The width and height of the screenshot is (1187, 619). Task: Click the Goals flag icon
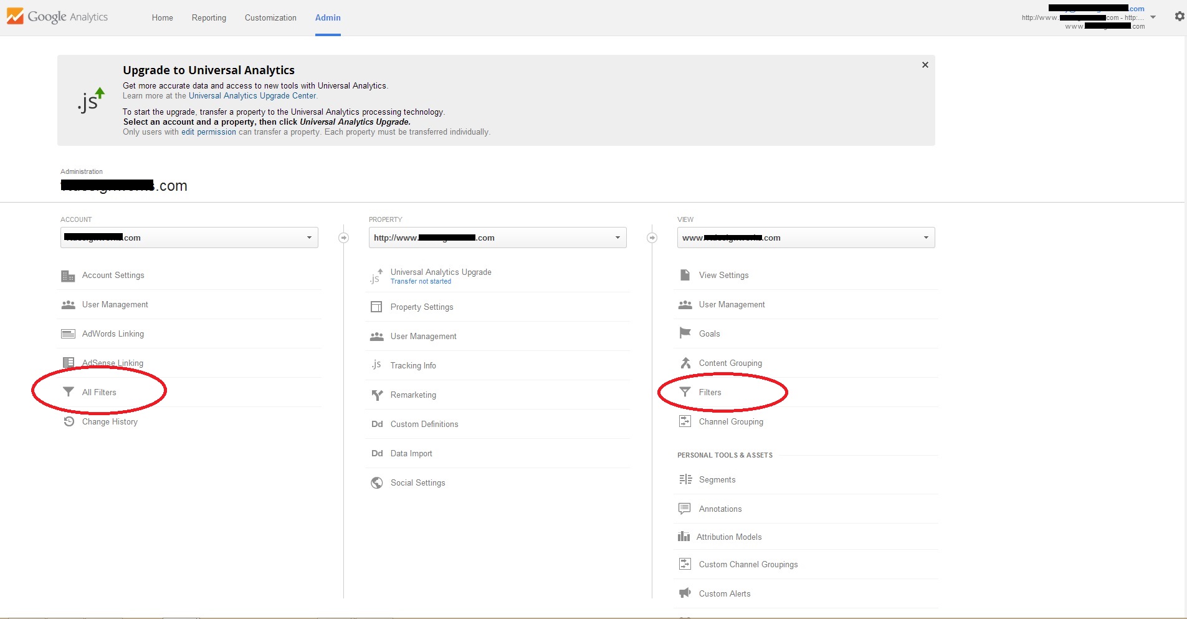click(x=685, y=333)
